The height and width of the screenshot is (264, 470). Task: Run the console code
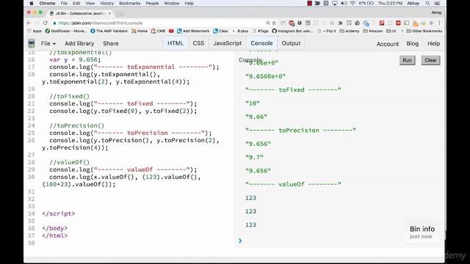(x=407, y=60)
